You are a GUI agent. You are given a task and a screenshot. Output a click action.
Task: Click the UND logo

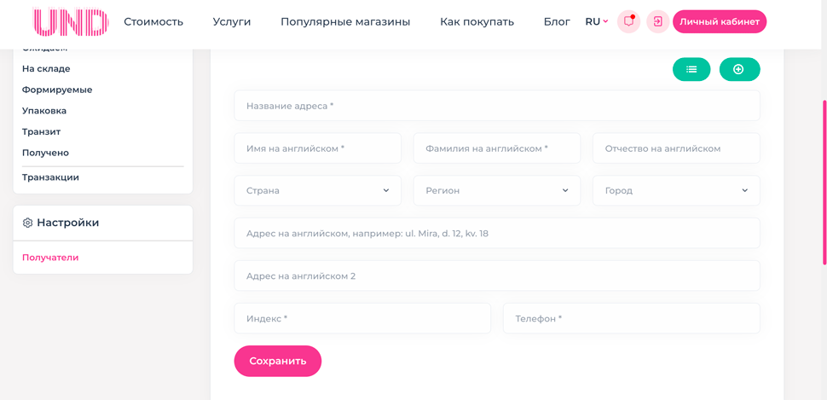click(71, 21)
